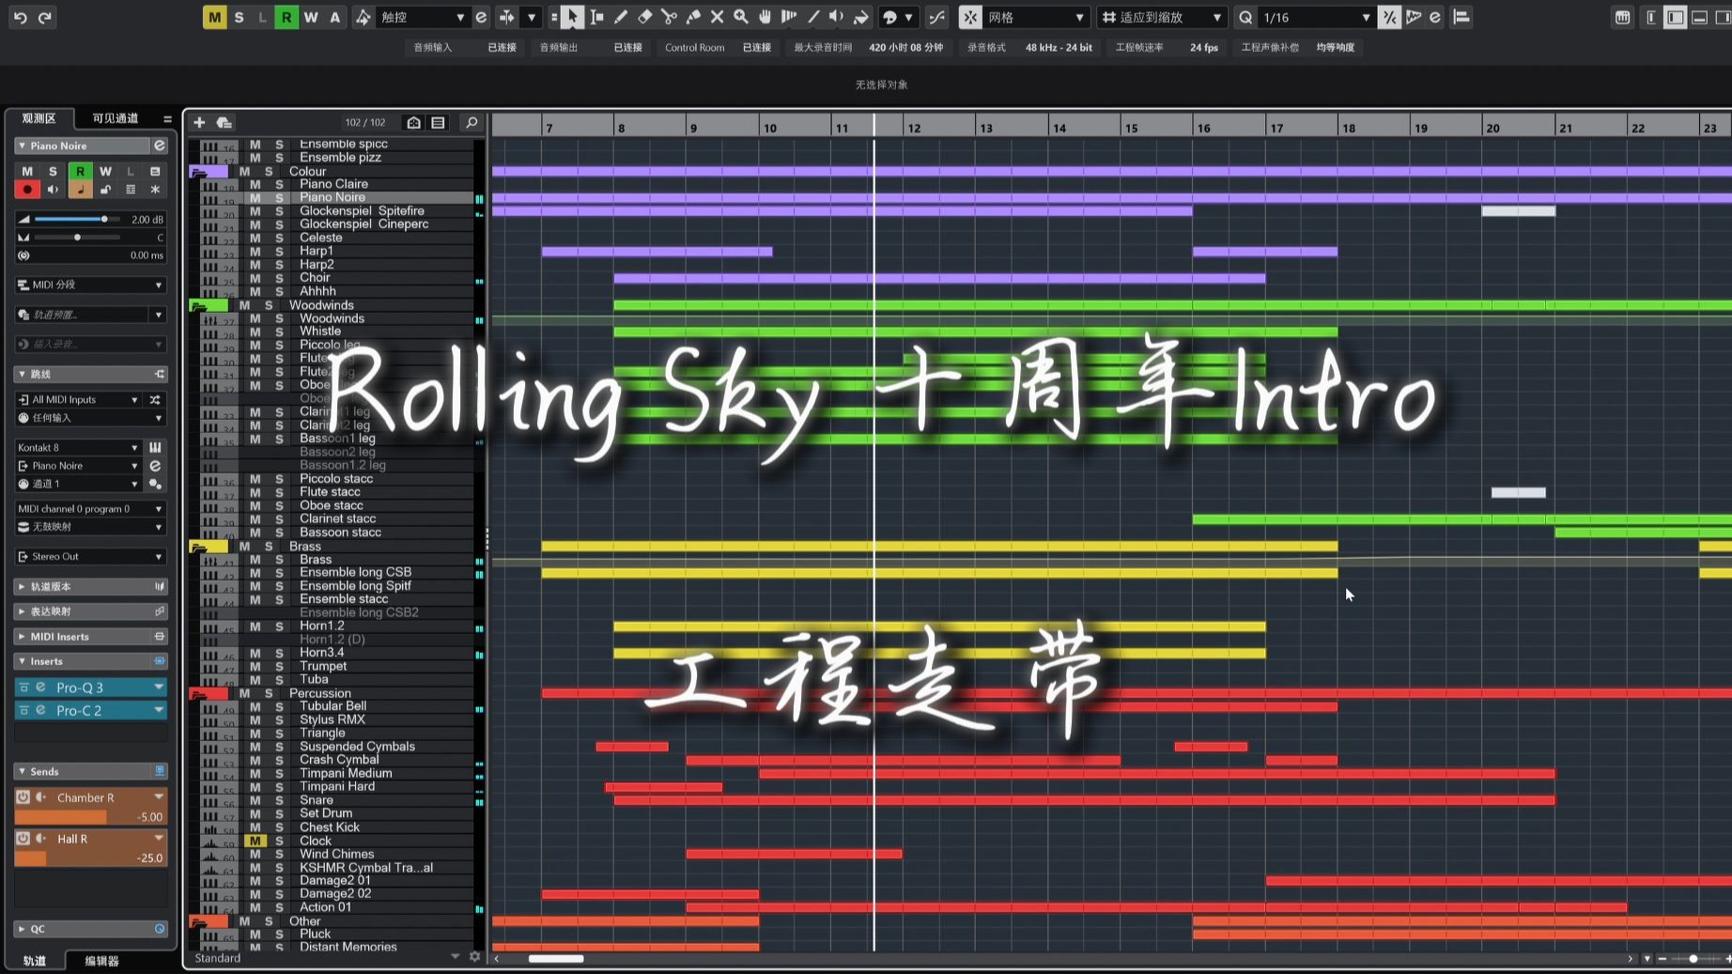Unmute the Clock track
Screen dimensions: 1732x974
pyautogui.click(x=255, y=841)
